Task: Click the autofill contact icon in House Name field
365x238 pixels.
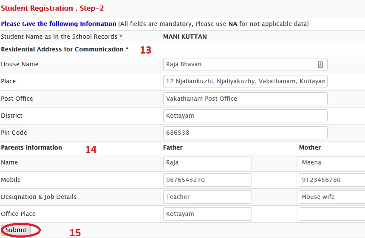Action: tap(320, 65)
